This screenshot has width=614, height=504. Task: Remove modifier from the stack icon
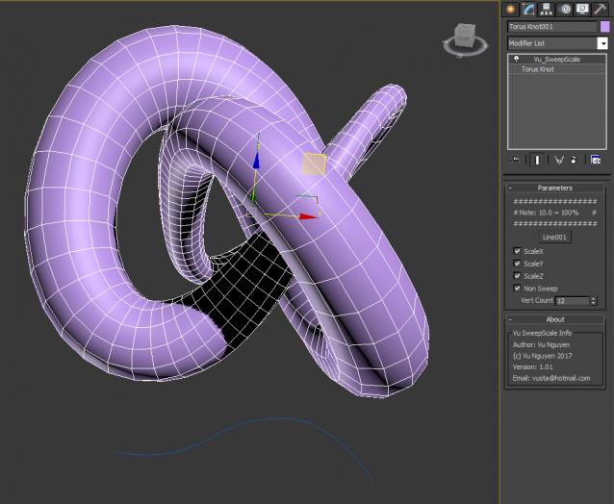click(574, 160)
